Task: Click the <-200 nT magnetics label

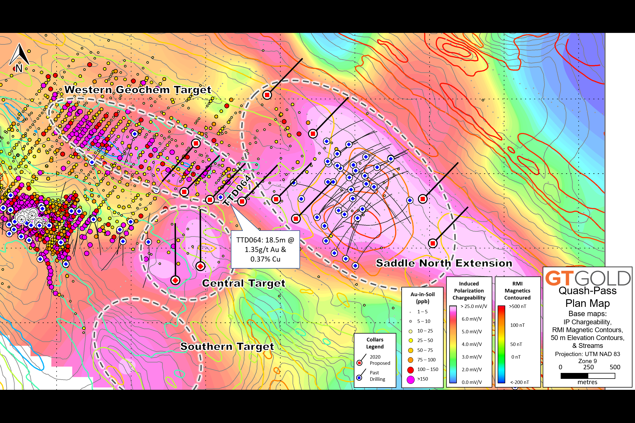Action: click(520, 382)
